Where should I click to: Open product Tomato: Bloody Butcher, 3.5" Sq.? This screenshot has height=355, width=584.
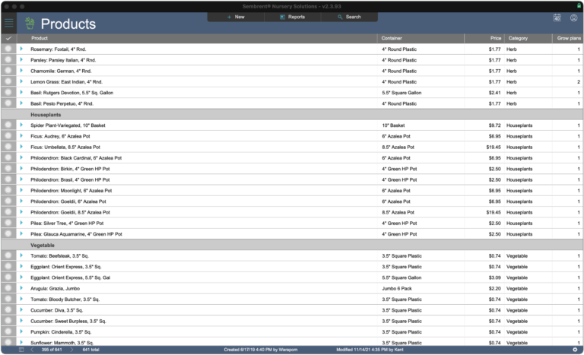(65, 299)
